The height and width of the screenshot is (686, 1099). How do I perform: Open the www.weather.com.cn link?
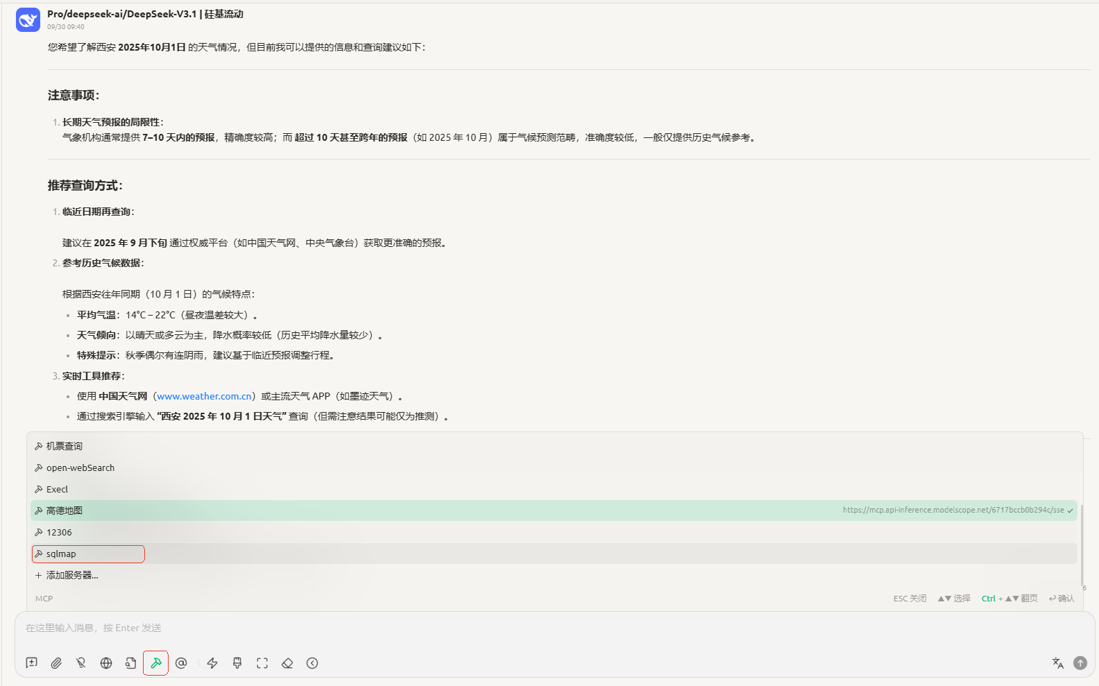(x=204, y=397)
